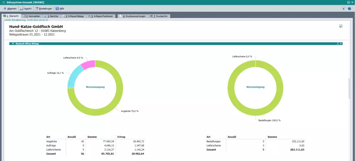The image size is (355, 161).
Task: Go to the Infopool Positionen tab
Action: [x=101, y=16]
